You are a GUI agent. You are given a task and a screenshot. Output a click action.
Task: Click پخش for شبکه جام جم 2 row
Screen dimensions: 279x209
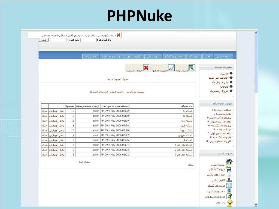point(62,150)
